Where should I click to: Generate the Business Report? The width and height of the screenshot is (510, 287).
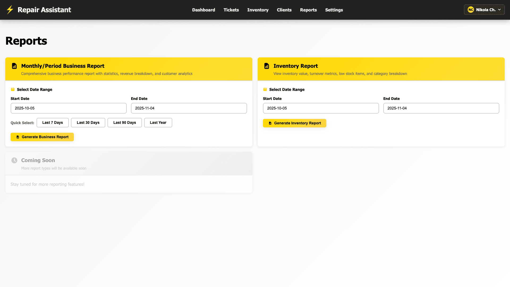(42, 137)
